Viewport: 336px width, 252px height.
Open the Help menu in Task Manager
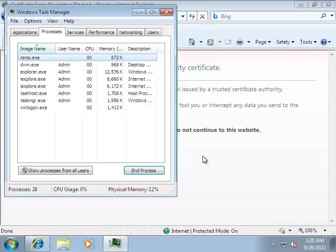point(69,21)
